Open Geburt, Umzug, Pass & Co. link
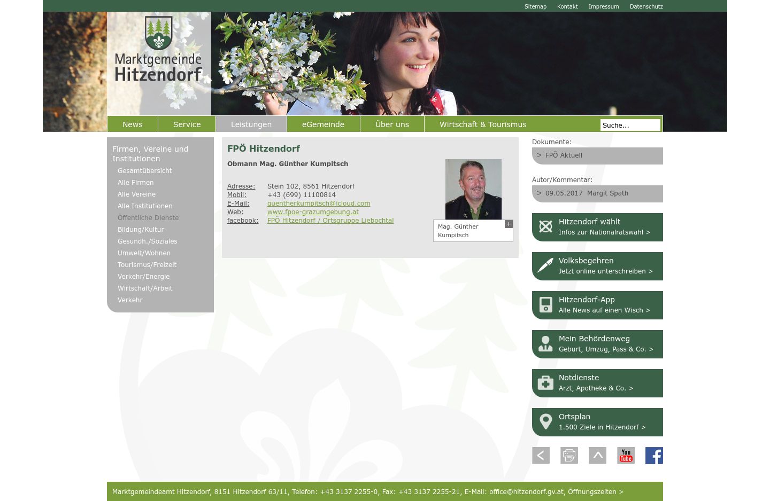 [x=606, y=349]
